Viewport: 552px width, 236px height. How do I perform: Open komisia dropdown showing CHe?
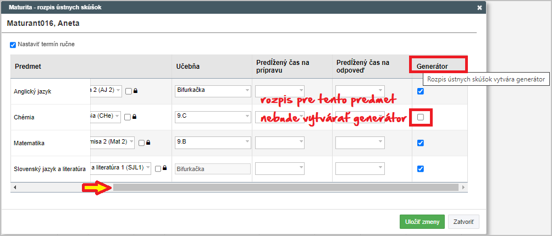[106, 117]
